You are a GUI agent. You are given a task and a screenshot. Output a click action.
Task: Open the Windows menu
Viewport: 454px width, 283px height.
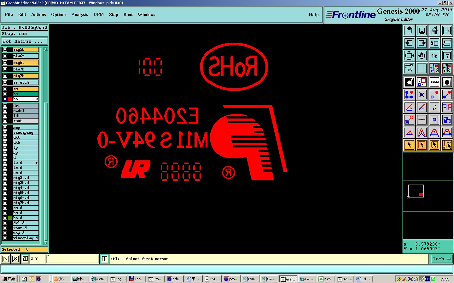point(146,15)
